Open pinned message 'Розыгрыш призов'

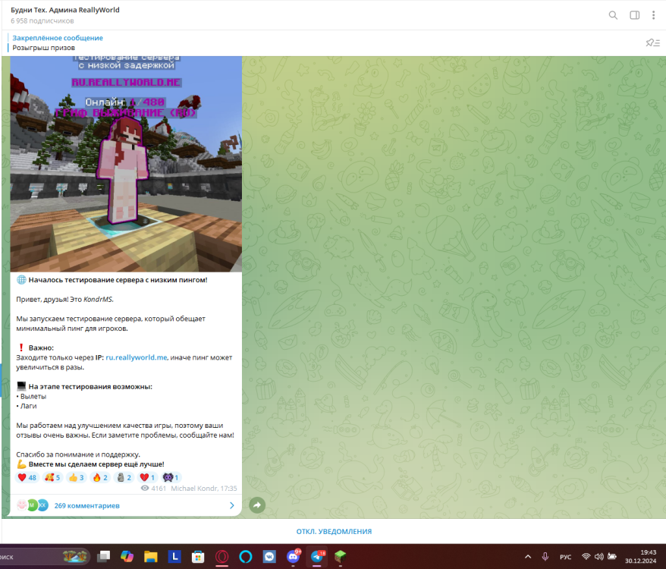tap(43, 48)
